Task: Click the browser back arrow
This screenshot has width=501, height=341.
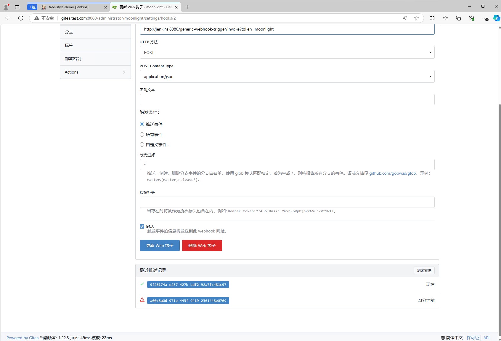Action: pos(8,18)
